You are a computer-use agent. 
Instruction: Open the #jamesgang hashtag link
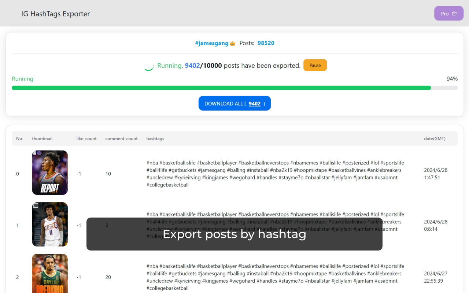pos(212,43)
